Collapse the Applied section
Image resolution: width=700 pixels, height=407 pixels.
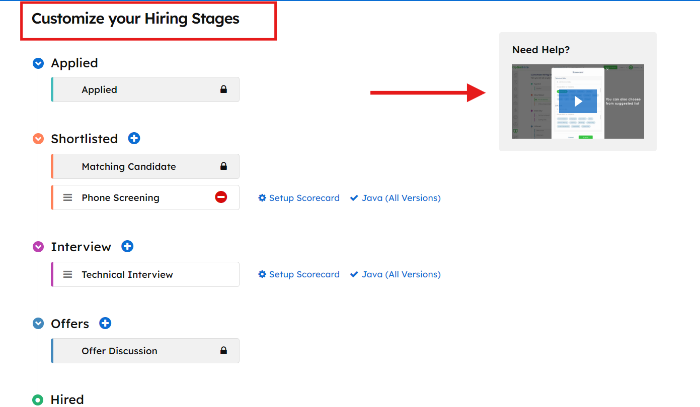(x=38, y=63)
